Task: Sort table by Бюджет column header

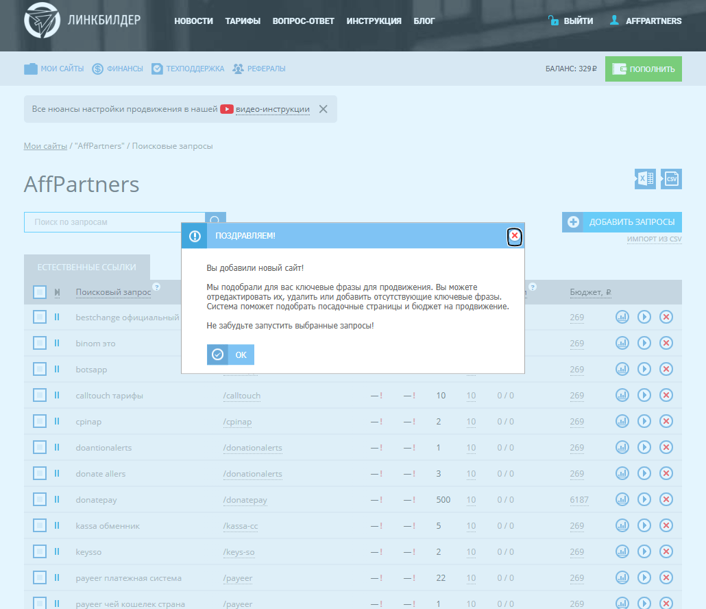Action: click(x=589, y=292)
